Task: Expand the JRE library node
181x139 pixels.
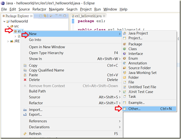Action: (x=8, y=41)
